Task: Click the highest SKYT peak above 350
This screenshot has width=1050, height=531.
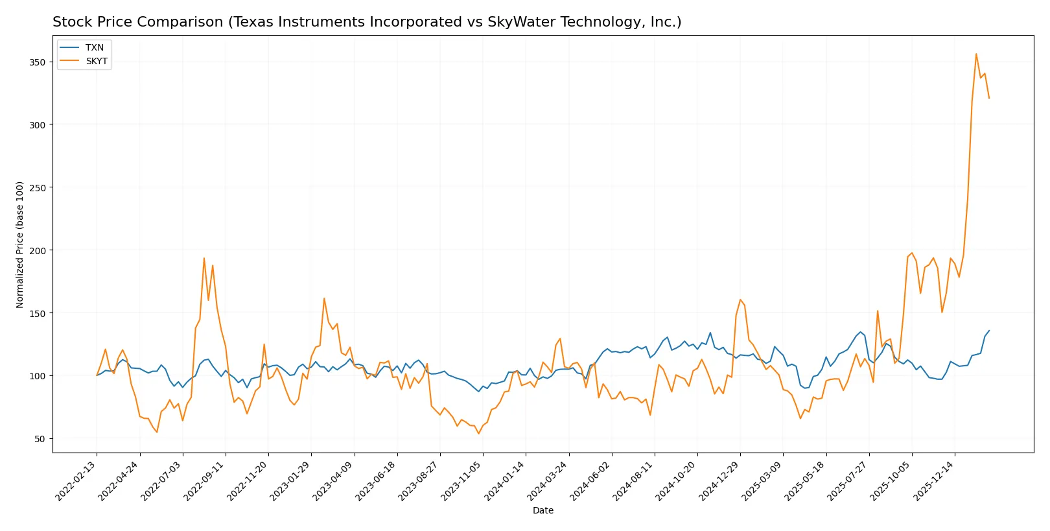Action: pos(976,54)
